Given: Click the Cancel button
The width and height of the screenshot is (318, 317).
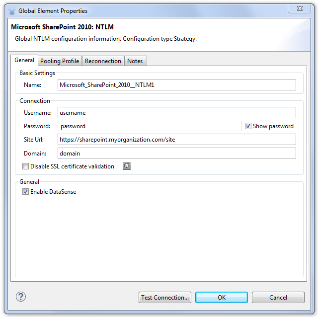Looking at the screenshot, I should pos(278,297).
